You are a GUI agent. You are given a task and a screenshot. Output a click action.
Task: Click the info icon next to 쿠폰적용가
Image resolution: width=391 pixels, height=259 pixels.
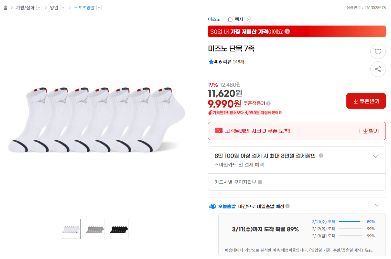tap(269, 103)
